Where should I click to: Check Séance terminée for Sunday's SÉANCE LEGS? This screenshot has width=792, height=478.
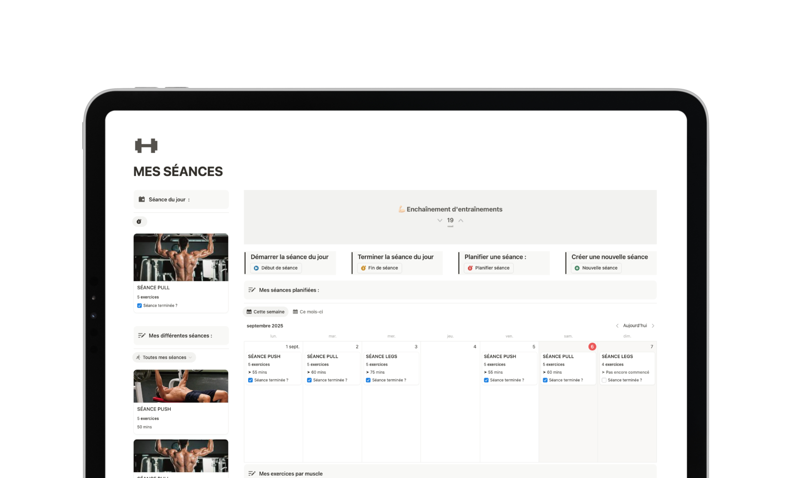(604, 380)
